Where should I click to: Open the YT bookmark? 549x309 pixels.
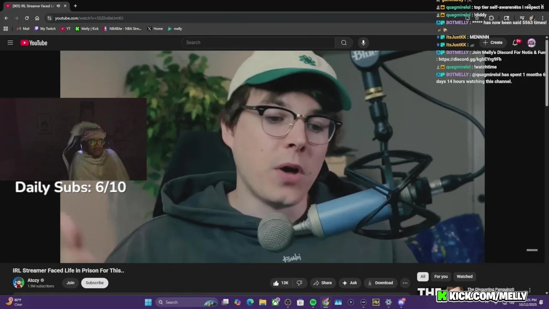[x=66, y=29]
